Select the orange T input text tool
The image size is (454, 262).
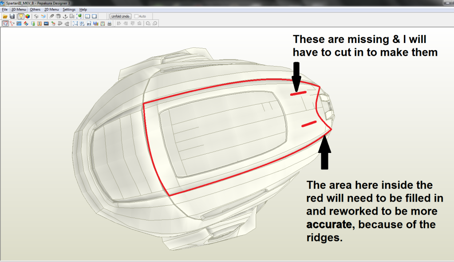point(39,23)
